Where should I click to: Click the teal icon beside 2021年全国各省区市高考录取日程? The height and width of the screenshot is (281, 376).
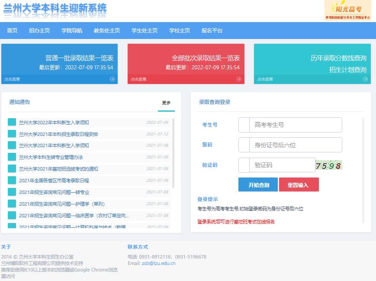pos(12,180)
